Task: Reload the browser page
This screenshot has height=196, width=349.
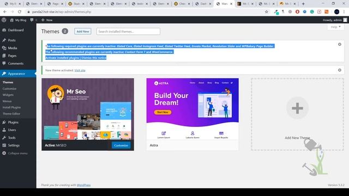Action: (x=20, y=12)
